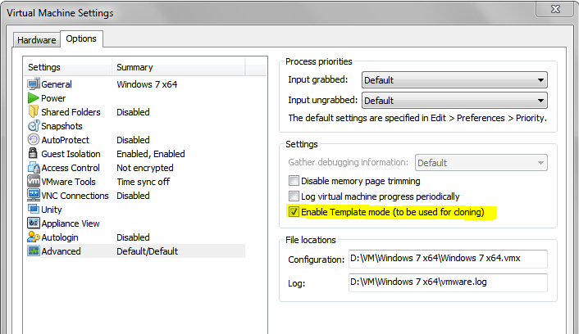
Task: Select the Options tab
Action: 81,38
